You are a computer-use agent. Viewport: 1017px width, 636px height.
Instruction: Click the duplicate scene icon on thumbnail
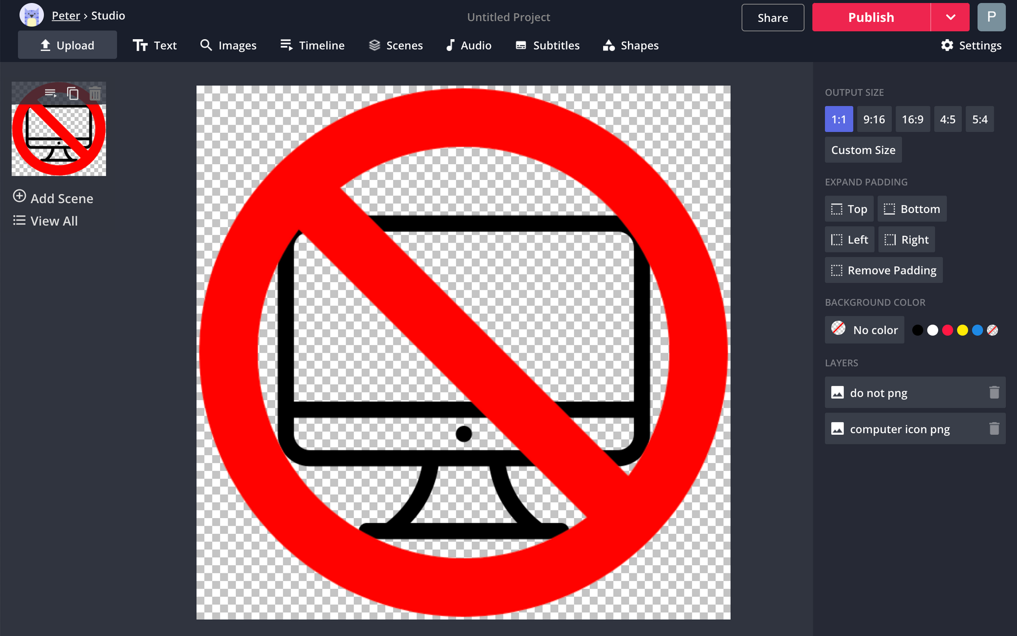(73, 94)
